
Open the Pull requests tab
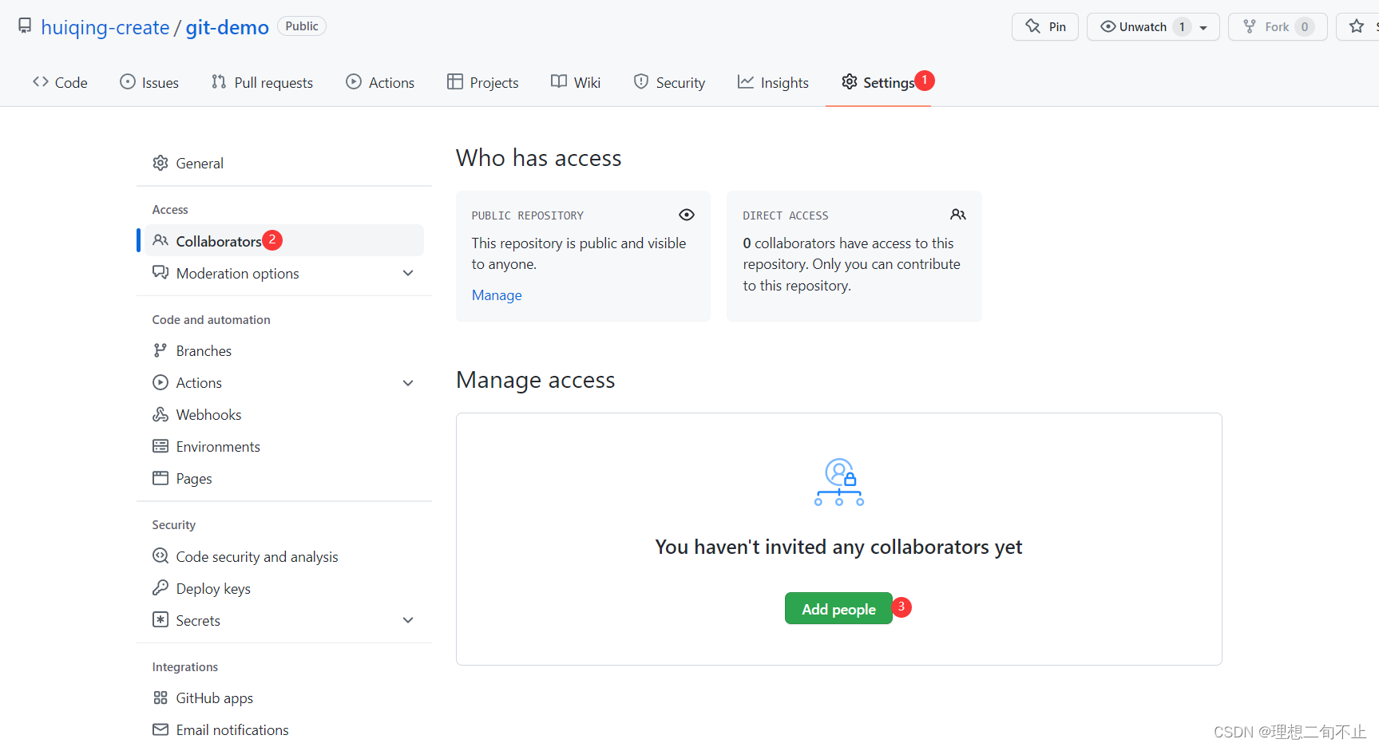[x=262, y=82]
